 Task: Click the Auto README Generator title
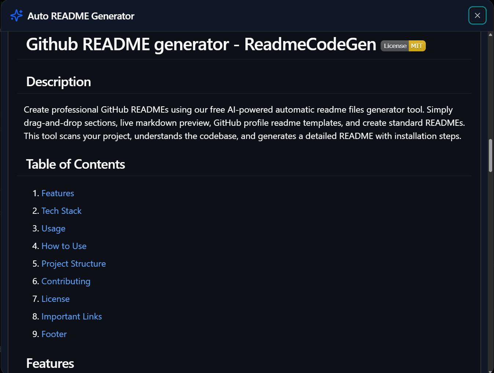81,16
